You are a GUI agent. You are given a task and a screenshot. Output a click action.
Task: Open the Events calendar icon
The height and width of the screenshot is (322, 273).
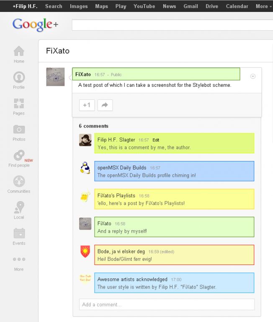[x=19, y=233]
